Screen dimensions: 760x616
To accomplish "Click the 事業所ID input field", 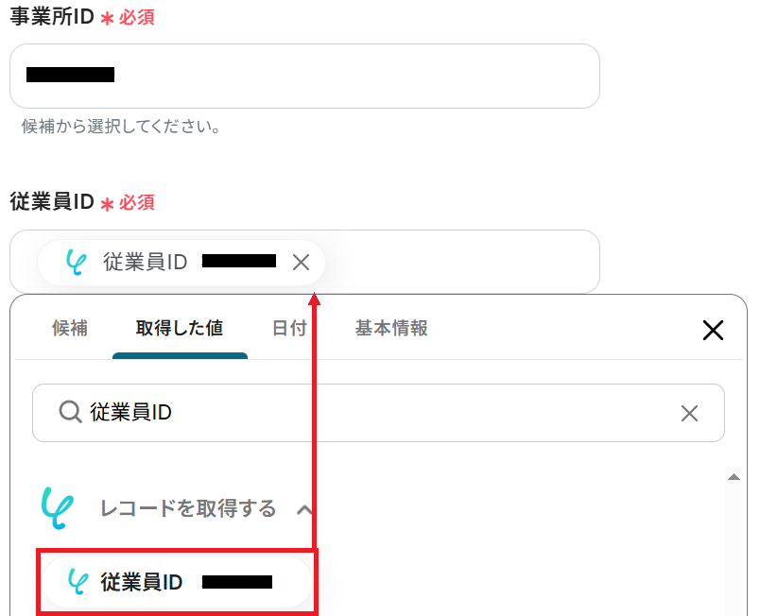I will coord(305,76).
